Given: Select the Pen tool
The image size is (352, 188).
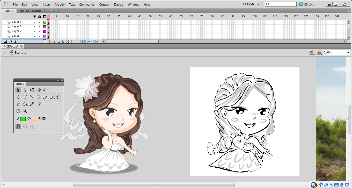Looking at the screenshot, I should 18,97.
